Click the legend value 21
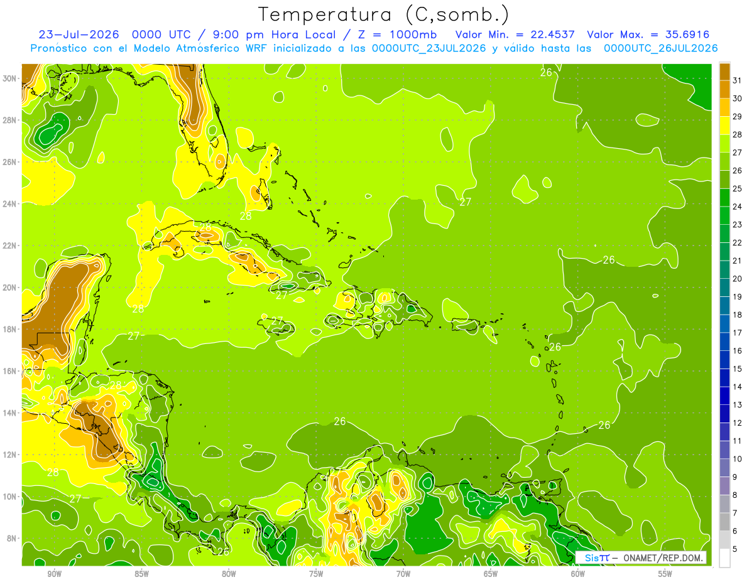Image resolution: width=754 pixels, height=582 pixels. pyautogui.click(x=737, y=261)
